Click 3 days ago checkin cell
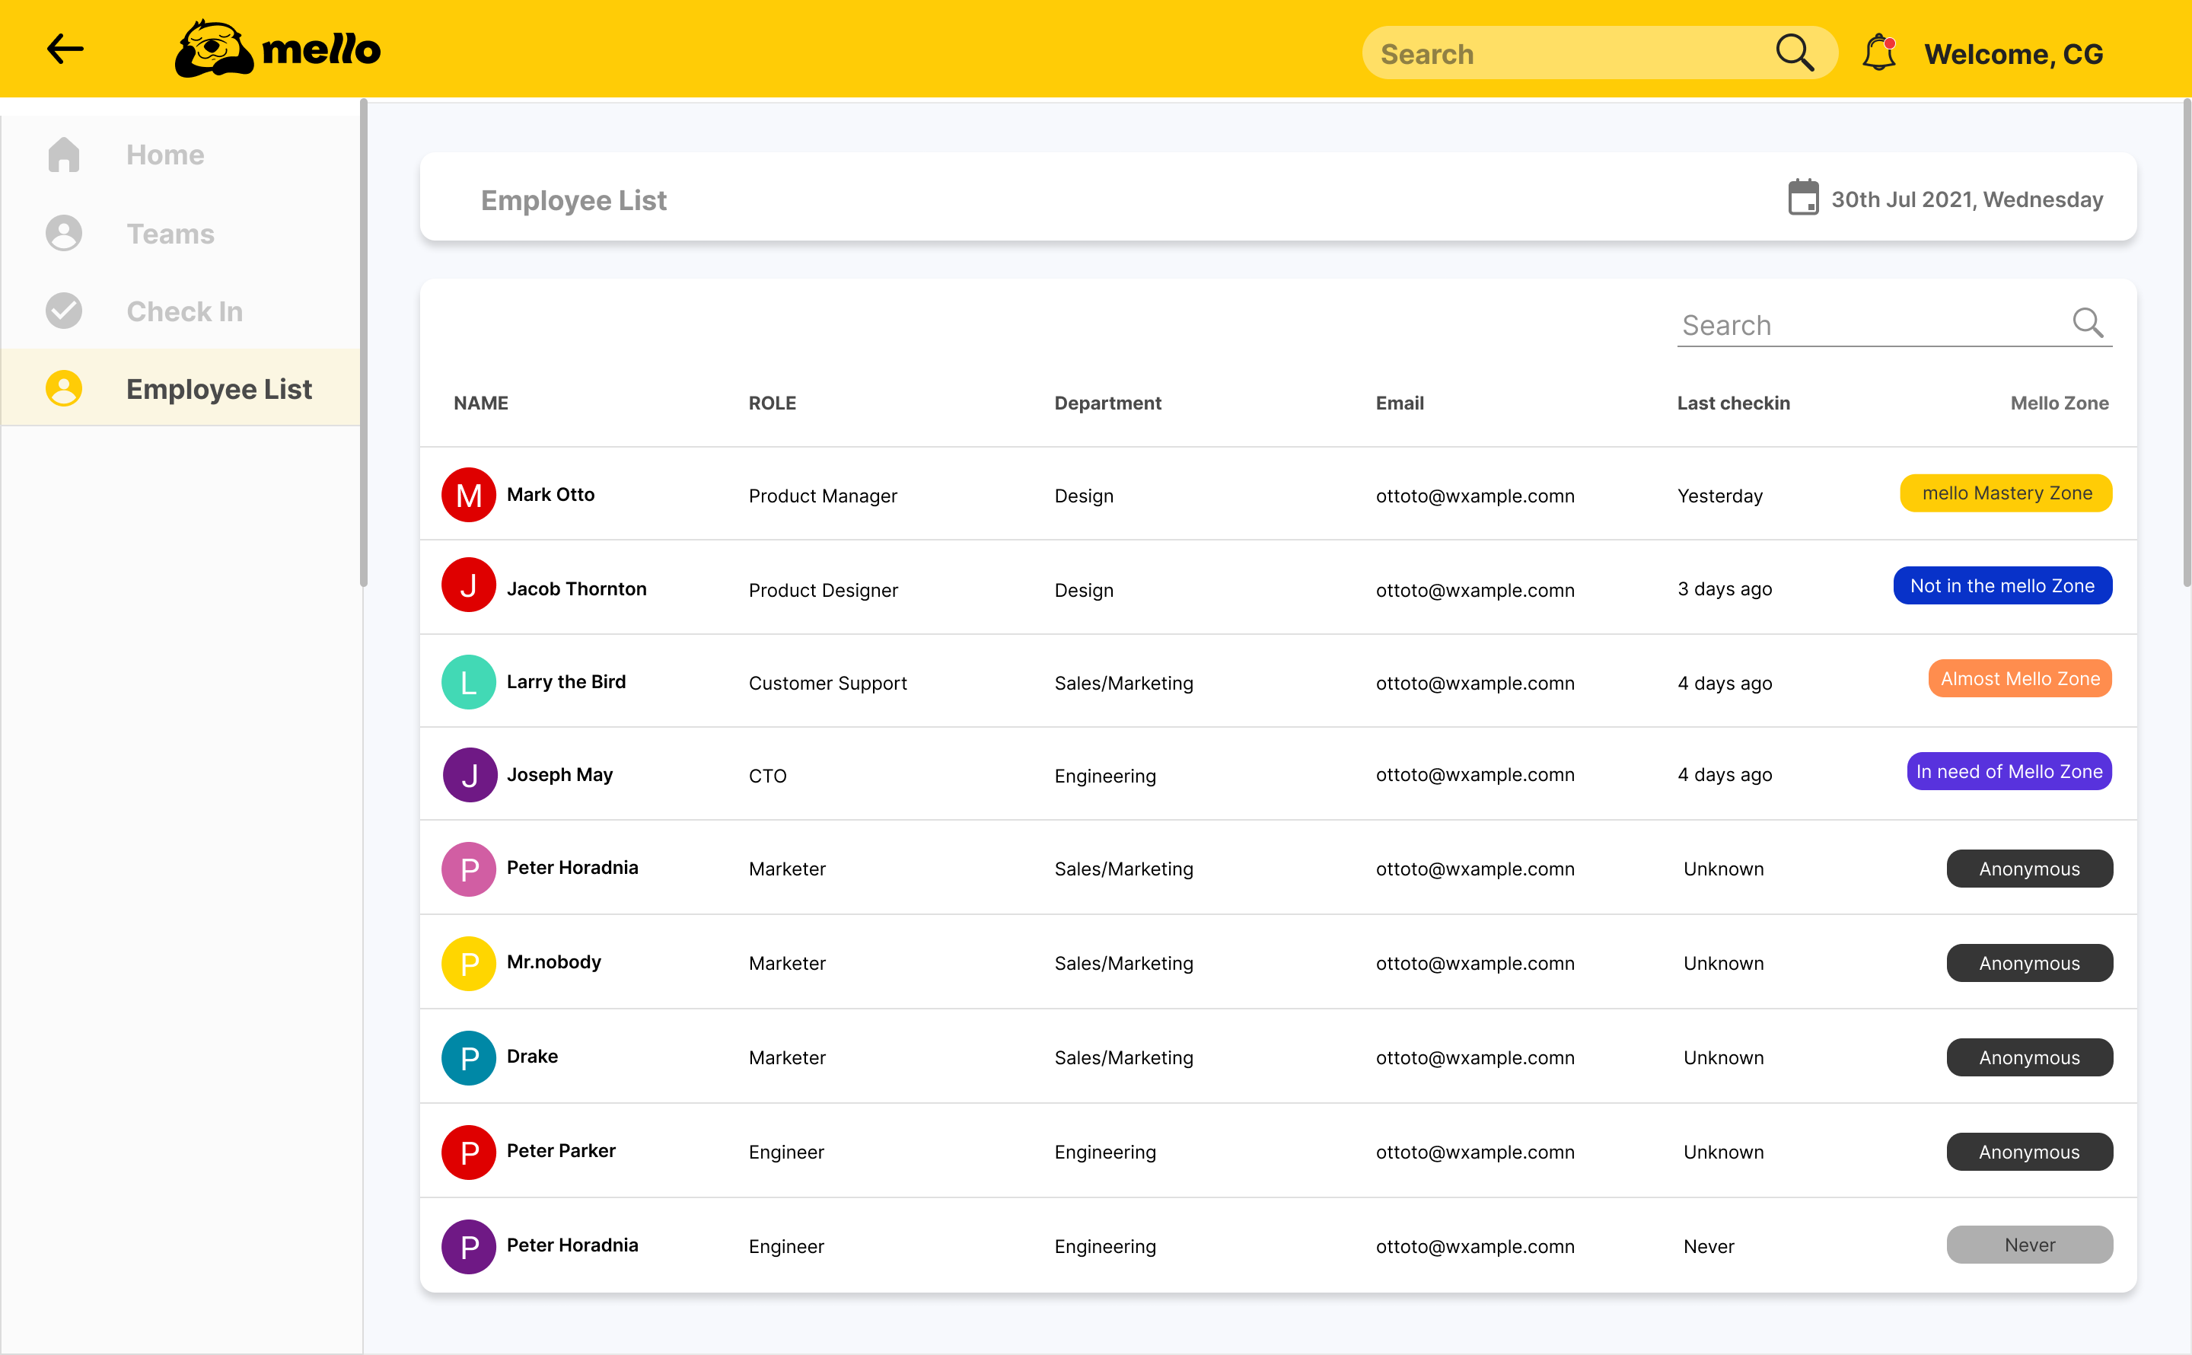Screen dimensions: 2192x1355 pyautogui.click(x=1725, y=588)
